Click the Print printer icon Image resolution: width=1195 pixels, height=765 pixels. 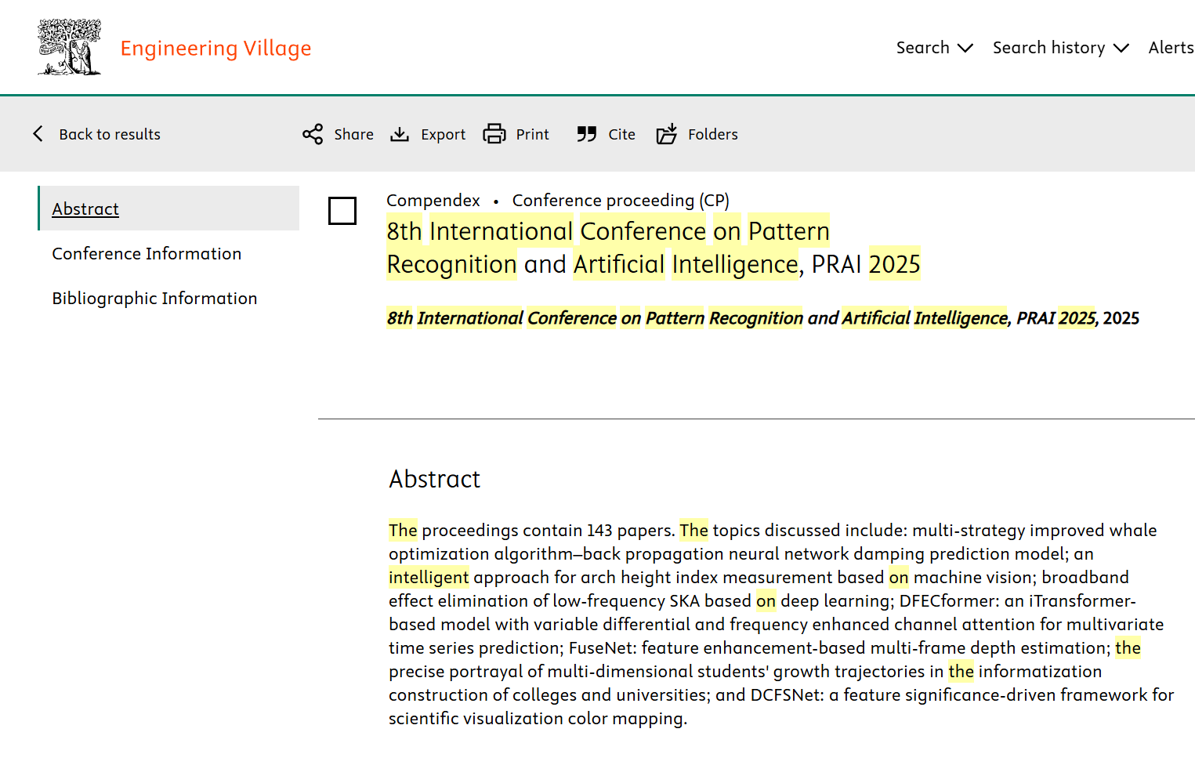point(494,134)
